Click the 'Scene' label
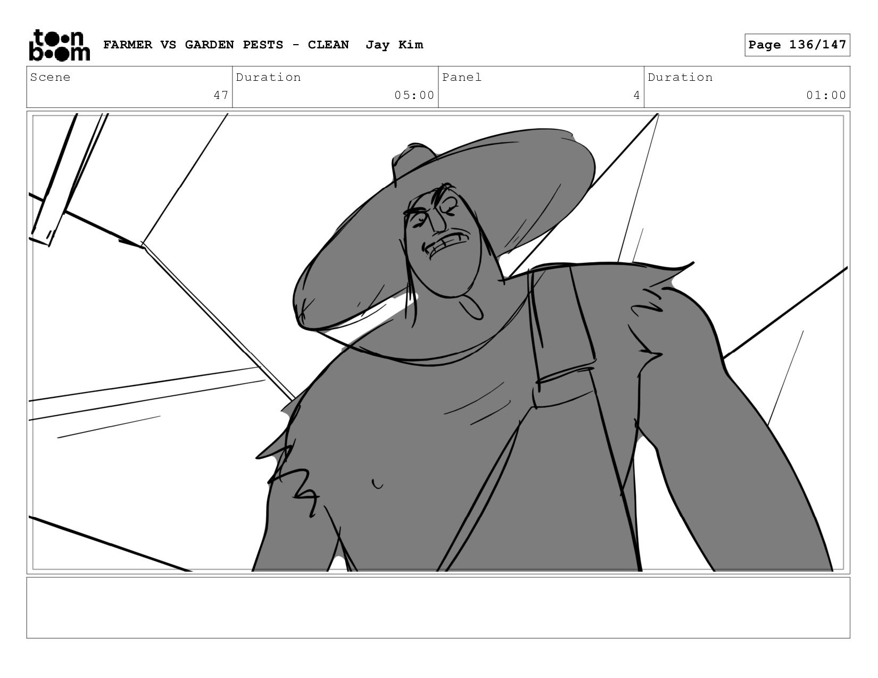The image size is (878, 678). click(50, 77)
